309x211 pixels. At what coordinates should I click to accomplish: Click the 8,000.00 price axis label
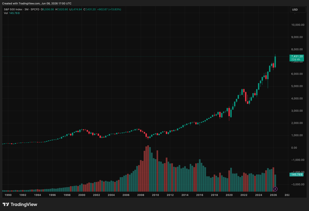pyautogui.click(x=297, y=49)
